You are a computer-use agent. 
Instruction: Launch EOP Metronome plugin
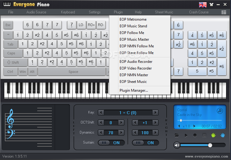[140, 19]
